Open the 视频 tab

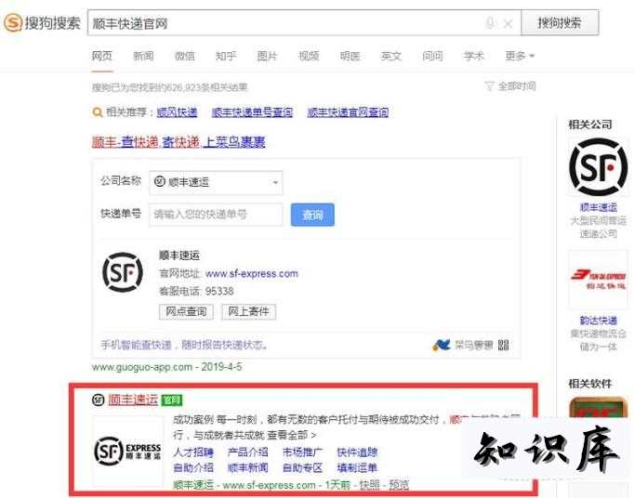tap(309, 56)
